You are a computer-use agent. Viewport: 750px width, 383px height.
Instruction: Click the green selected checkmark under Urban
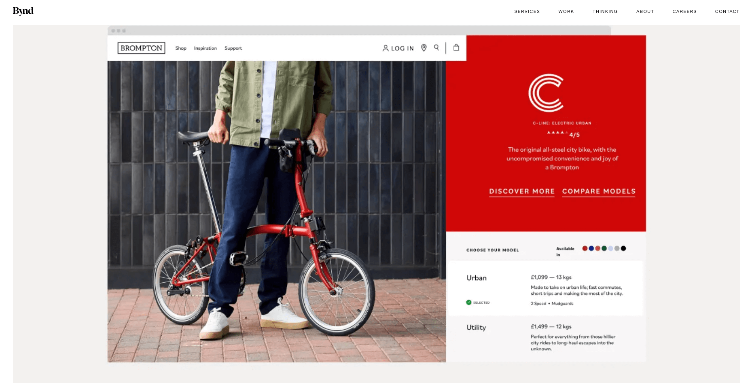coord(468,303)
